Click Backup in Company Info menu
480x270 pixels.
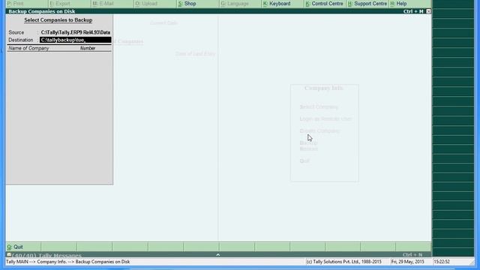308,143
